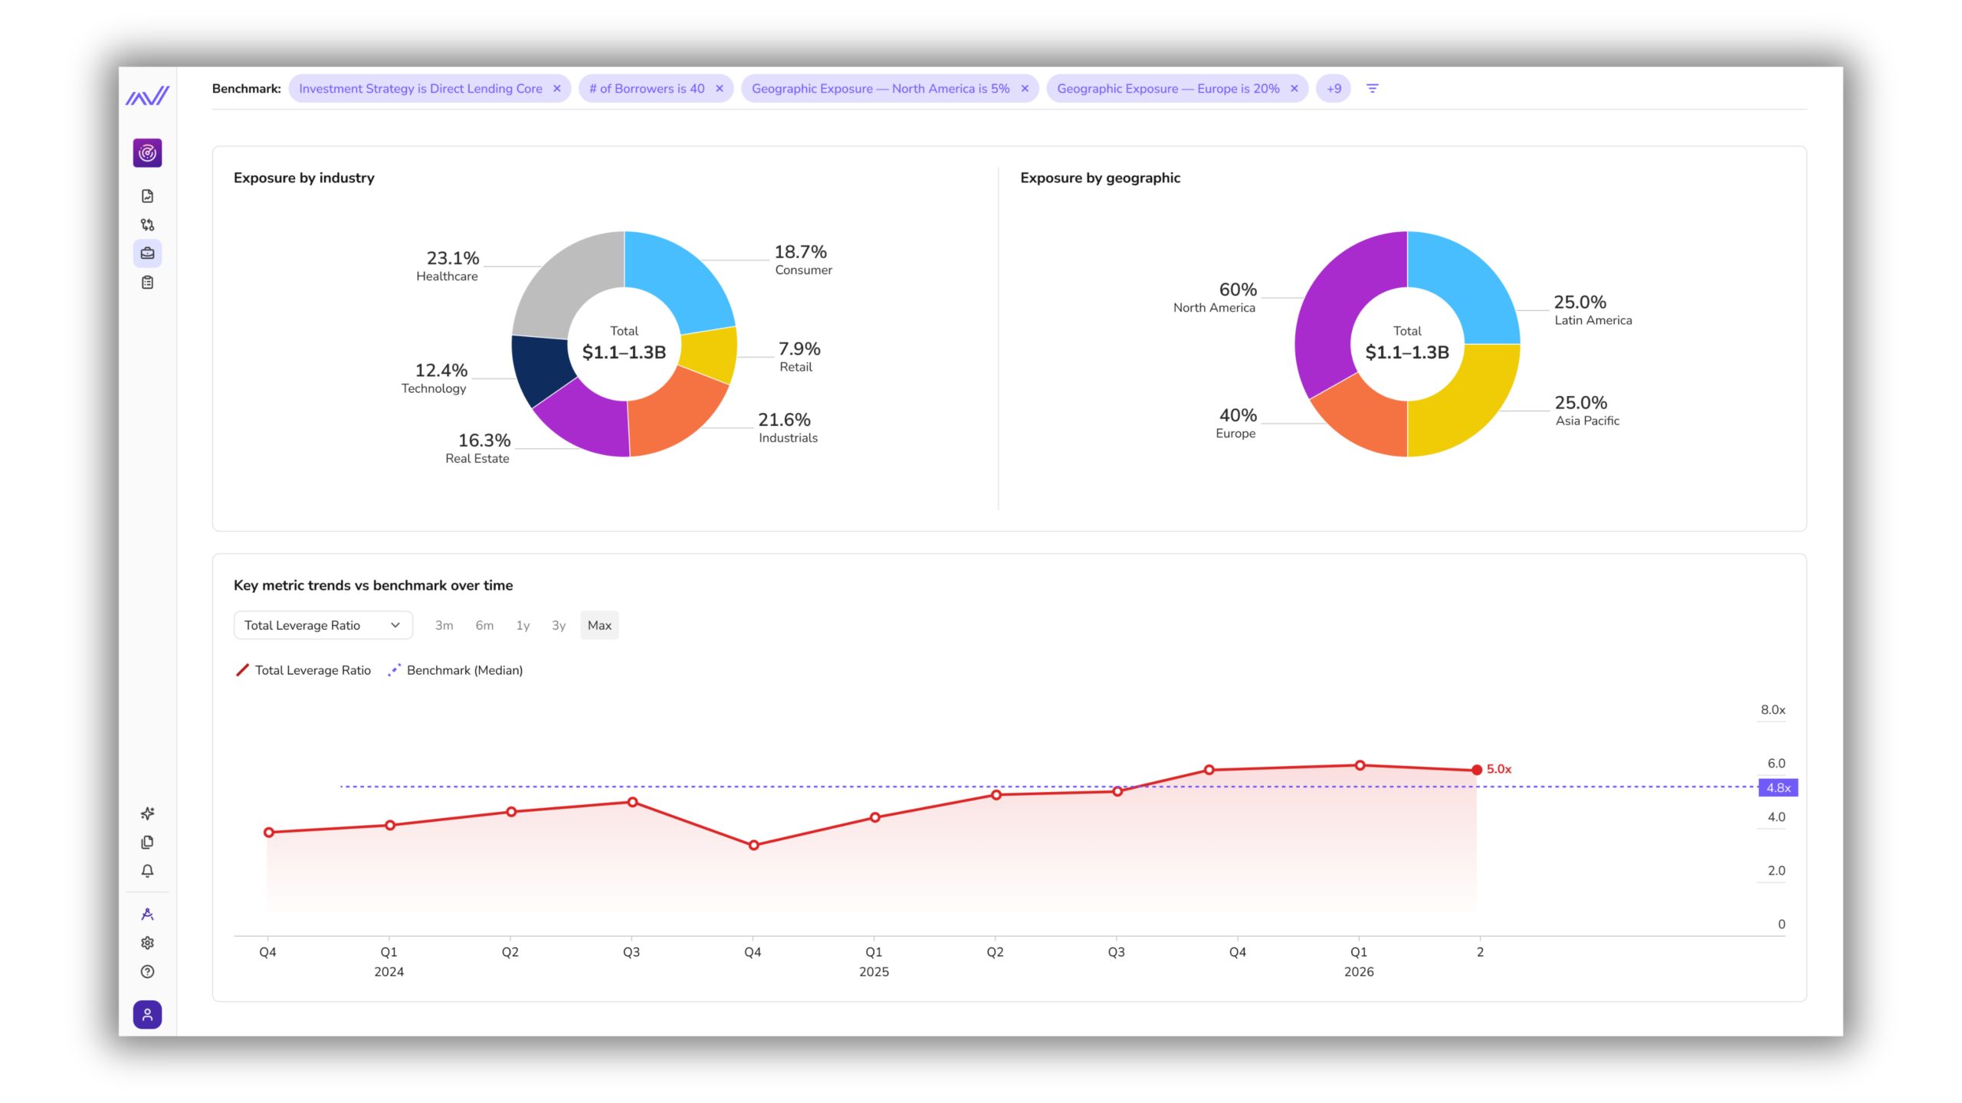This screenshot has width=1962, height=1103.
Task: Open the document chart icon in sidebar
Action: point(147,196)
